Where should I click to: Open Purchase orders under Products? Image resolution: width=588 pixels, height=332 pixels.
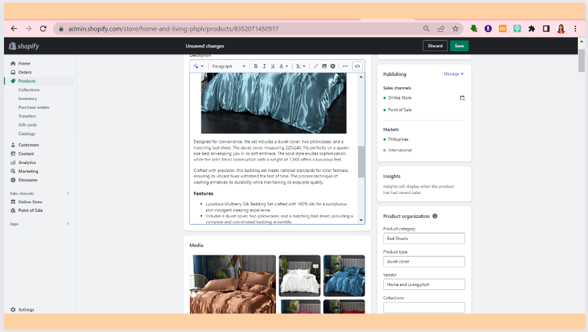(x=34, y=107)
